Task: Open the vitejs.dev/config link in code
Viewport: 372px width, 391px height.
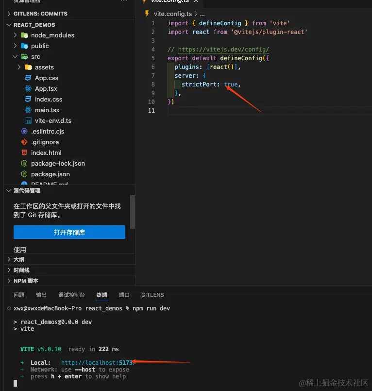Action: tap(223, 50)
